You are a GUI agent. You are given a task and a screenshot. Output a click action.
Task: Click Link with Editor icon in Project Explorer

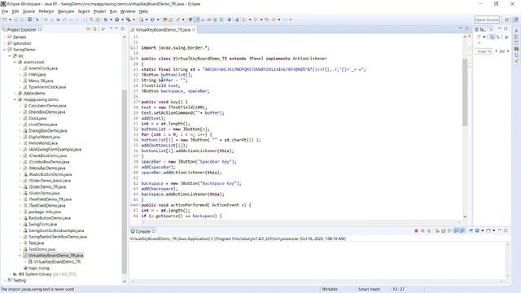click(x=94, y=29)
